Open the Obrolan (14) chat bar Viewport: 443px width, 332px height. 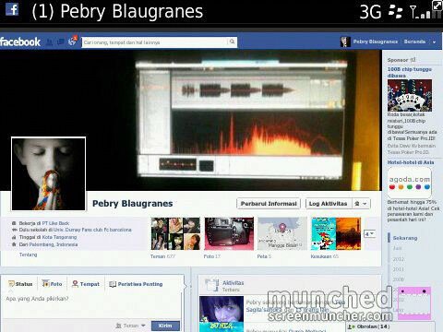click(x=390, y=326)
